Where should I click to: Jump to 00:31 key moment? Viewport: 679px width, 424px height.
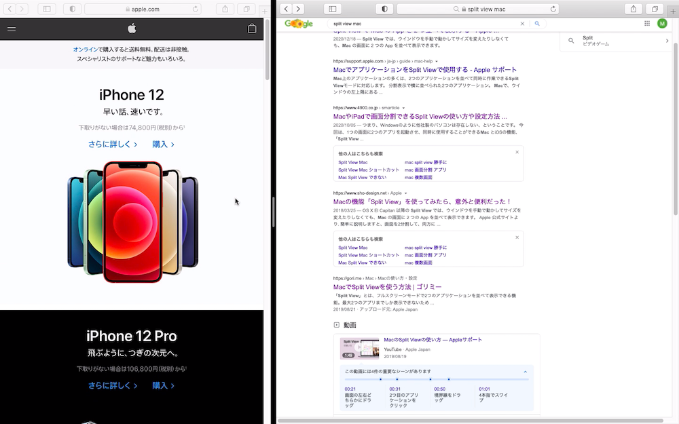click(x=403, y=397)
